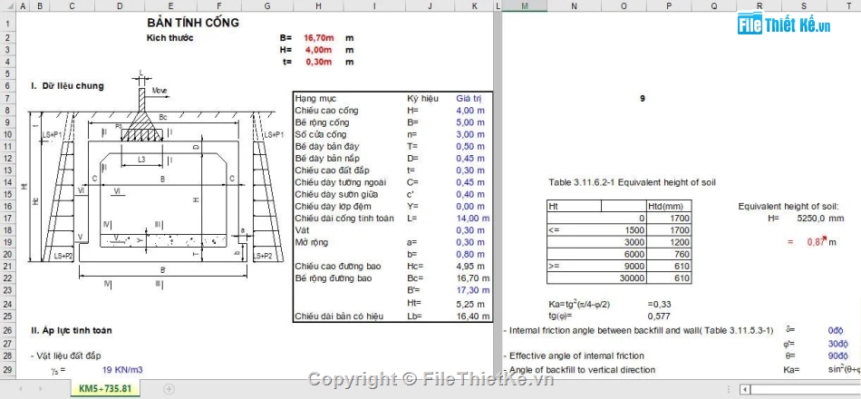Select value '16,70 m' for Bề rộng đường bao

(472, 278)
